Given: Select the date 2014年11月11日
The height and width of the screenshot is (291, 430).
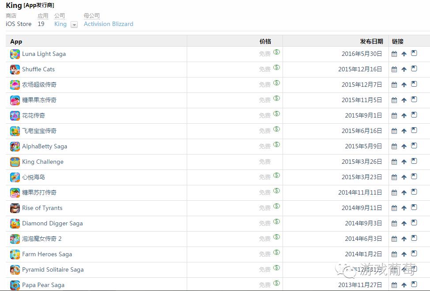Looking at the screenshot, I should tap(360, 192).
